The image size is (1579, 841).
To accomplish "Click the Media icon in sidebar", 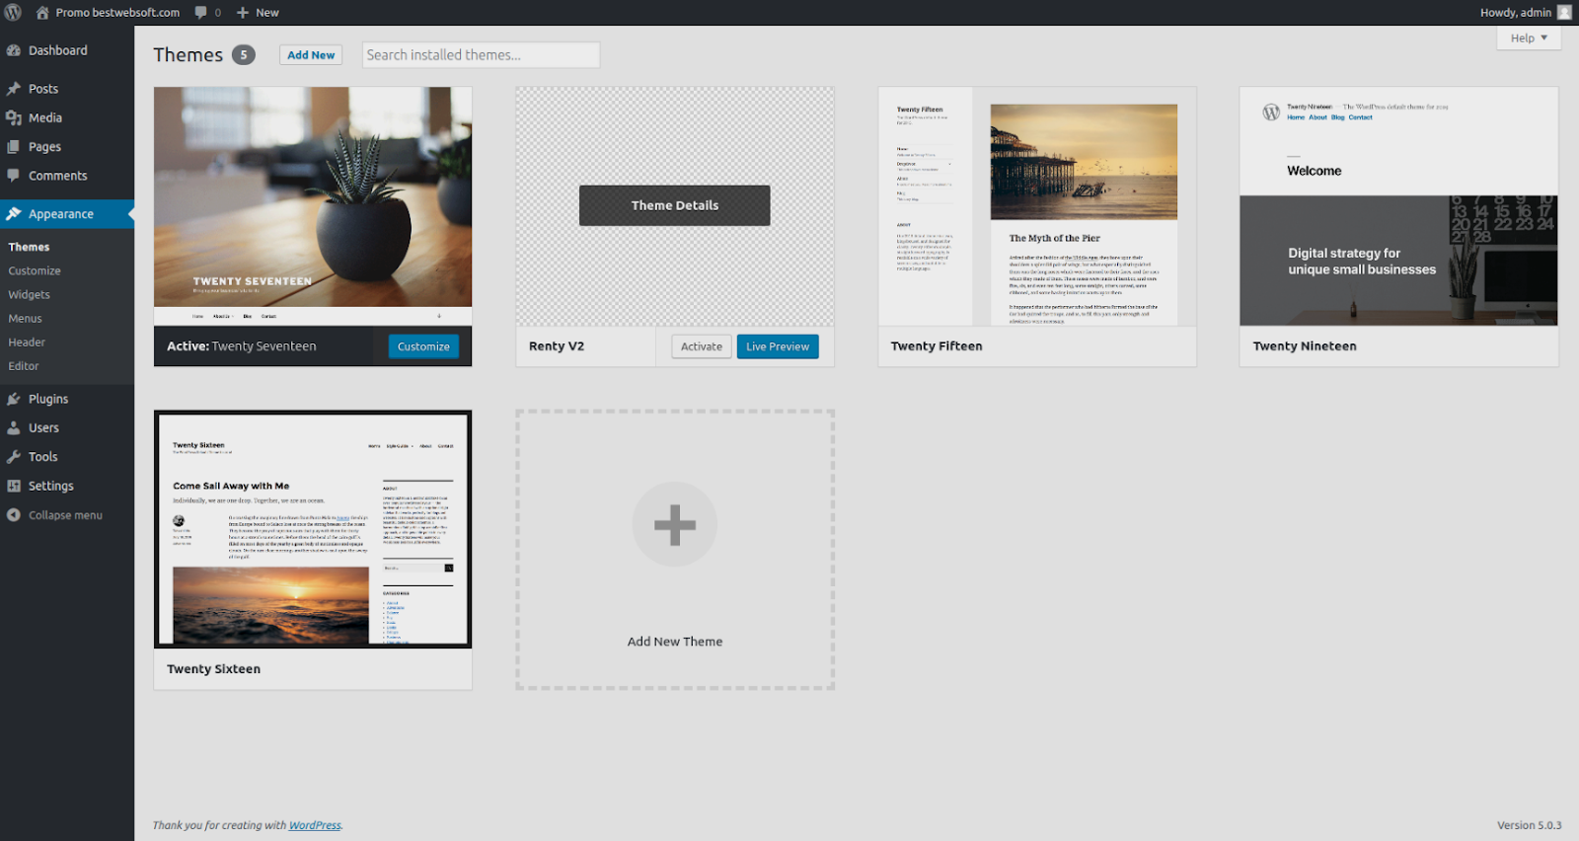I will pos(14,117).
